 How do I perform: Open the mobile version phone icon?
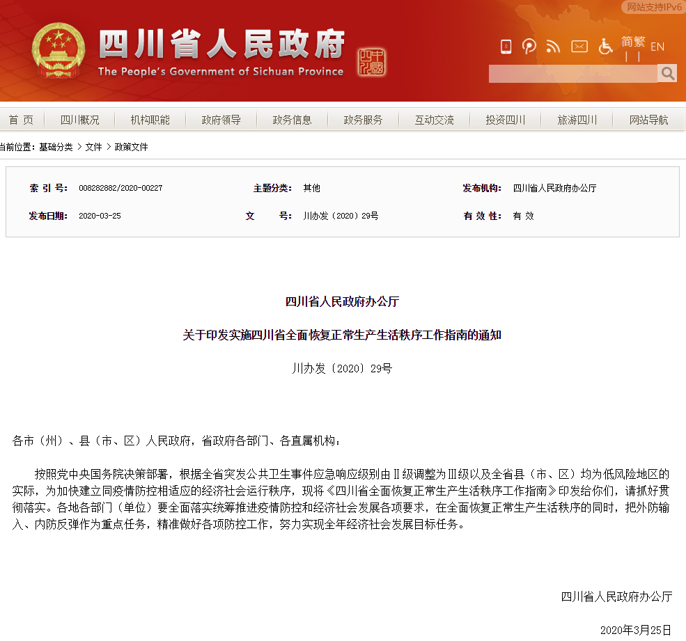coord(506,47)
